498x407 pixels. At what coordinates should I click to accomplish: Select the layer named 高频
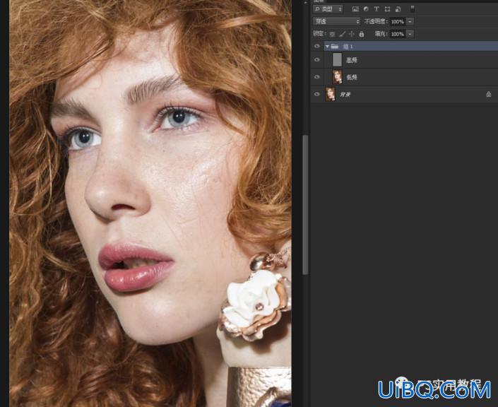point(352,60)
